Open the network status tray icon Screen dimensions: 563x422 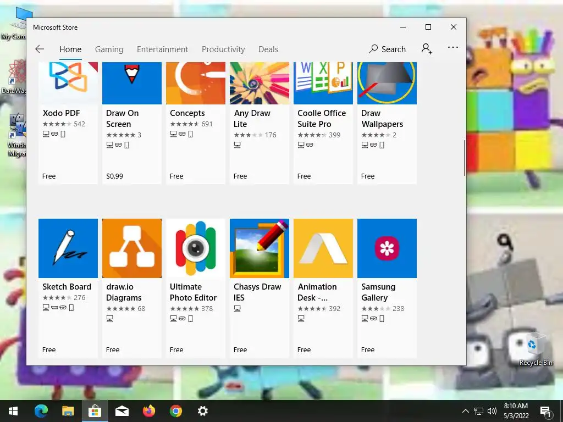pyautogui.click(x=479, y=411)
